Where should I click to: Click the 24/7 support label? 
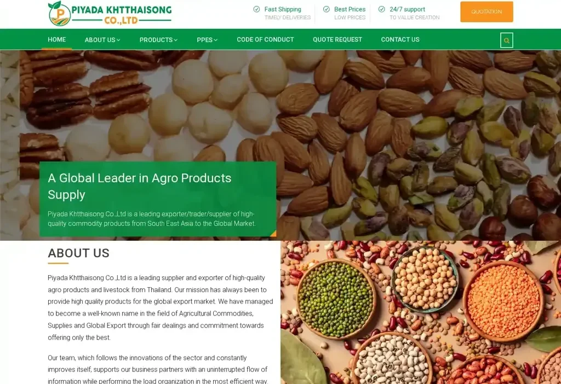407,9
